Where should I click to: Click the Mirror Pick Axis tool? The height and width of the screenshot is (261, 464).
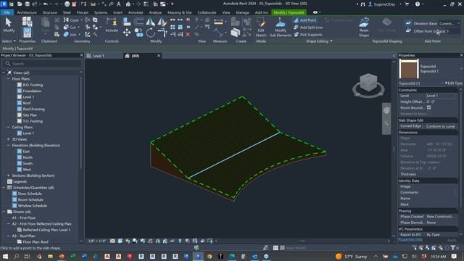coord(150,21)
